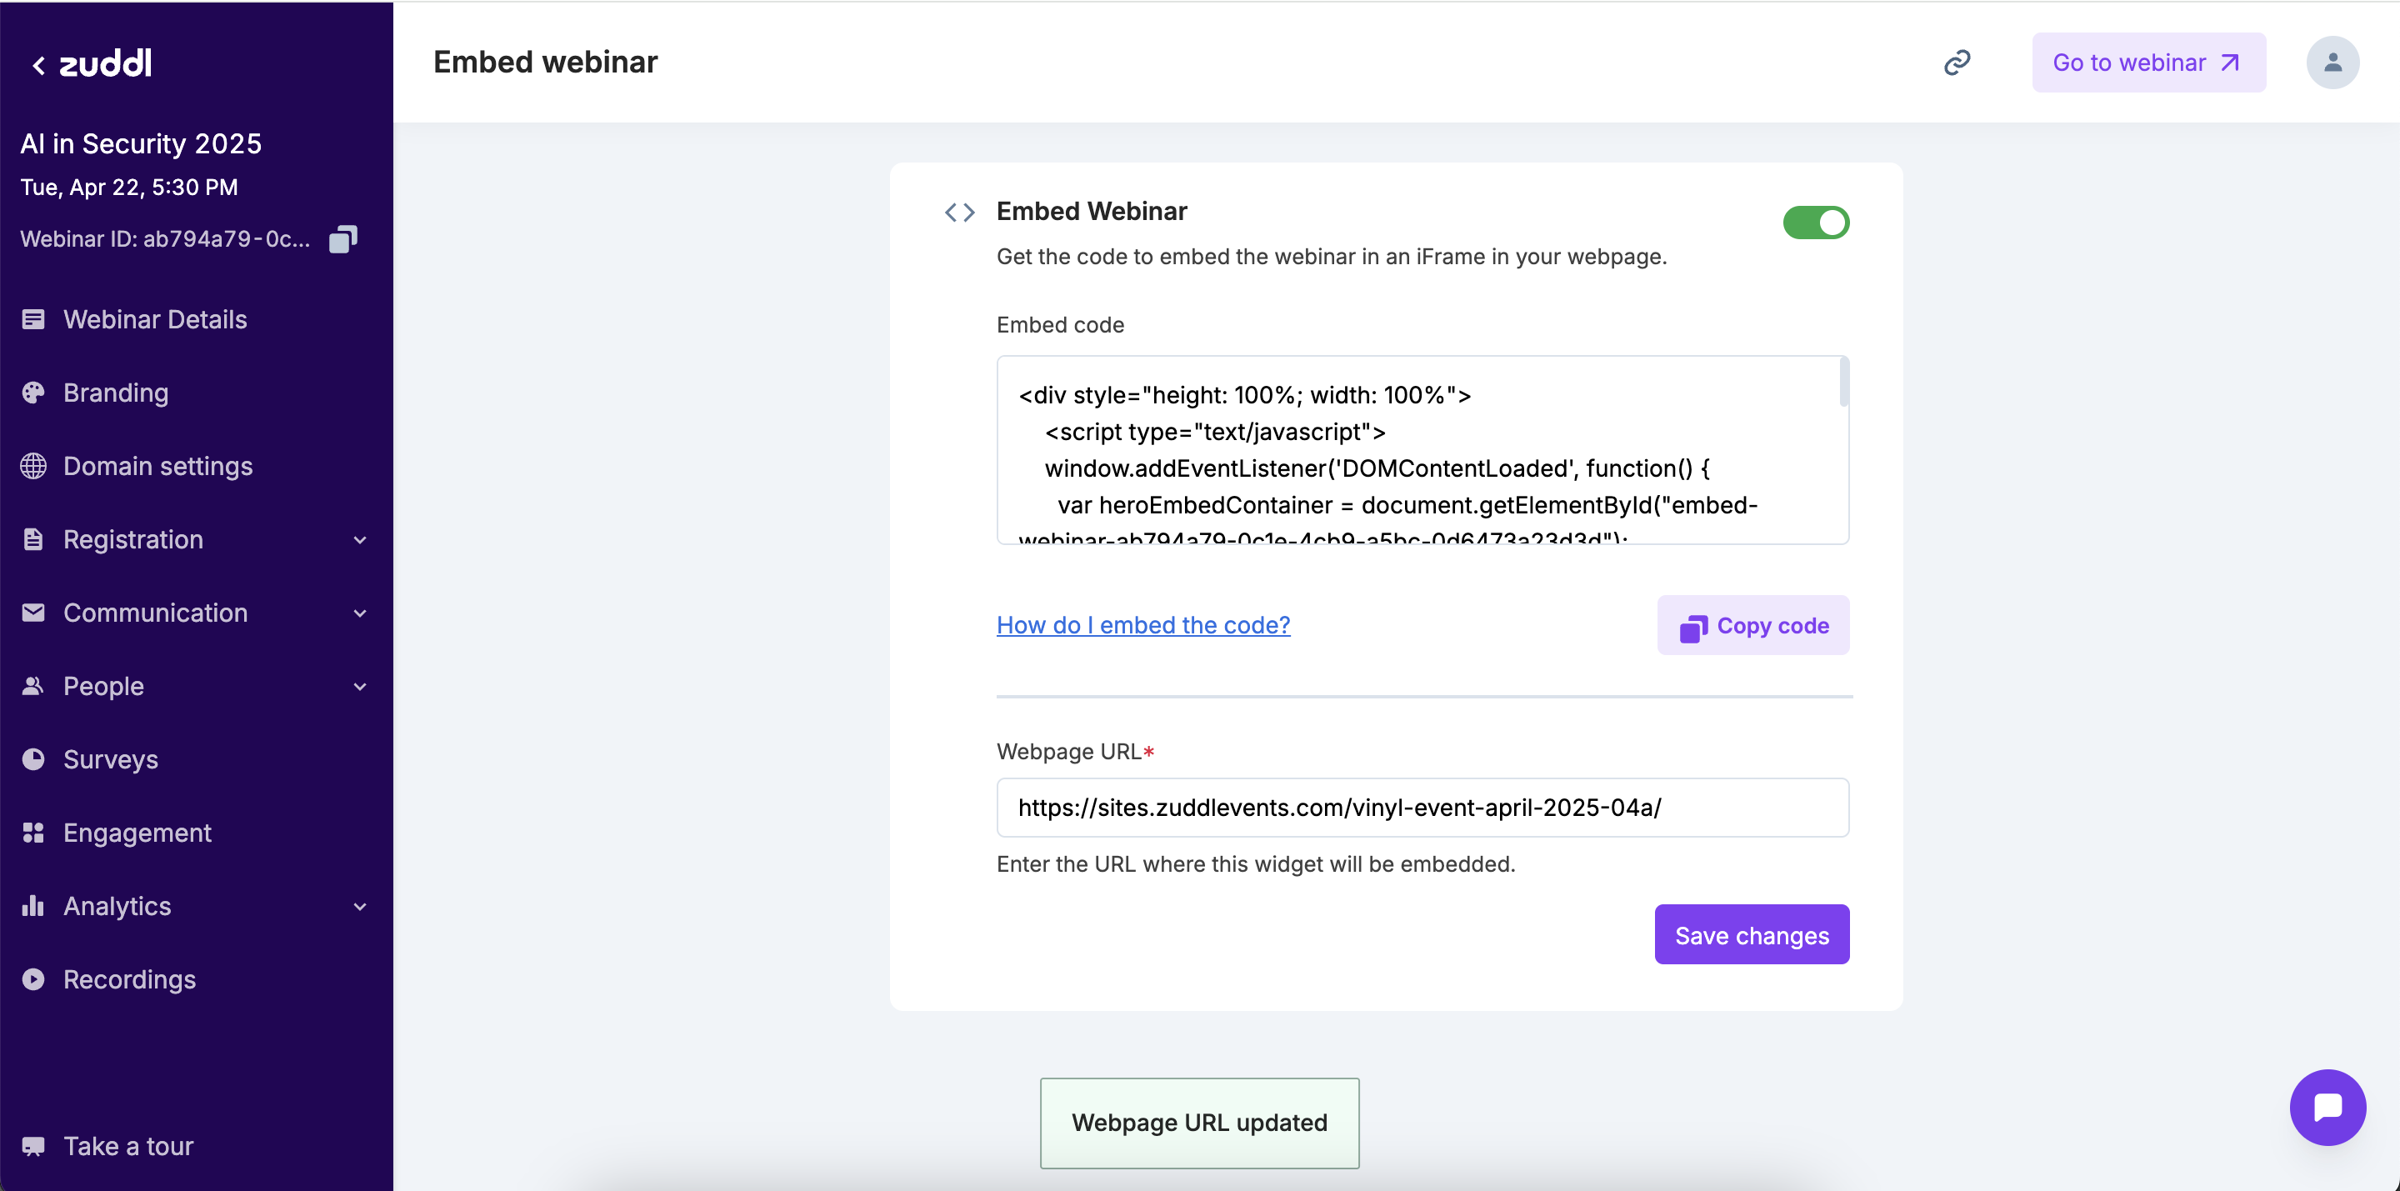Click the copy link icon in header
This screenshot has width=2400, height=1191.
click(x=1957, y=63)
